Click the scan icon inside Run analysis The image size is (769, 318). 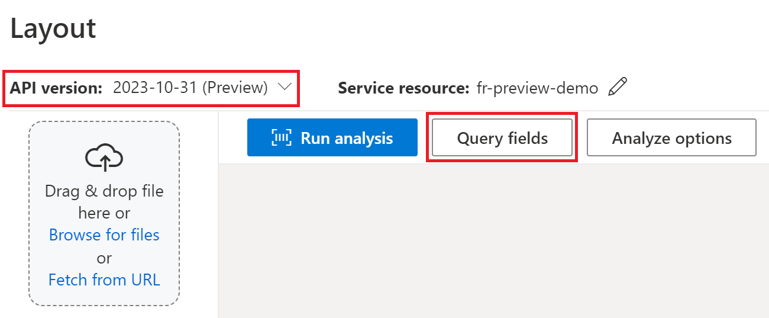click(282, 138)
